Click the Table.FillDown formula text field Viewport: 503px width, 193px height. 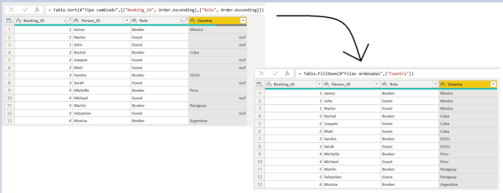click(398, 73)
